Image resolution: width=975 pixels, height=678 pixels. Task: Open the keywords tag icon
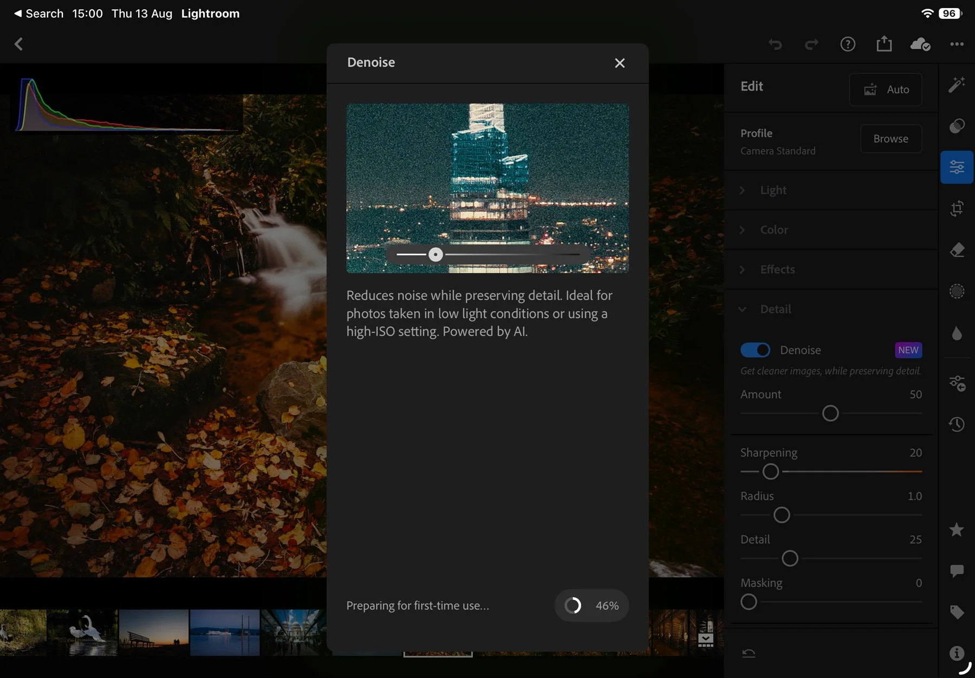[957, 612]
